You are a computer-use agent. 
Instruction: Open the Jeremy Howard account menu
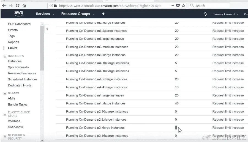225,14
